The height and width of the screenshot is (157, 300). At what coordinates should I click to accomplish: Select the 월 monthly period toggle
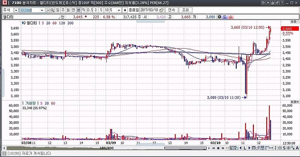[68, 10]
